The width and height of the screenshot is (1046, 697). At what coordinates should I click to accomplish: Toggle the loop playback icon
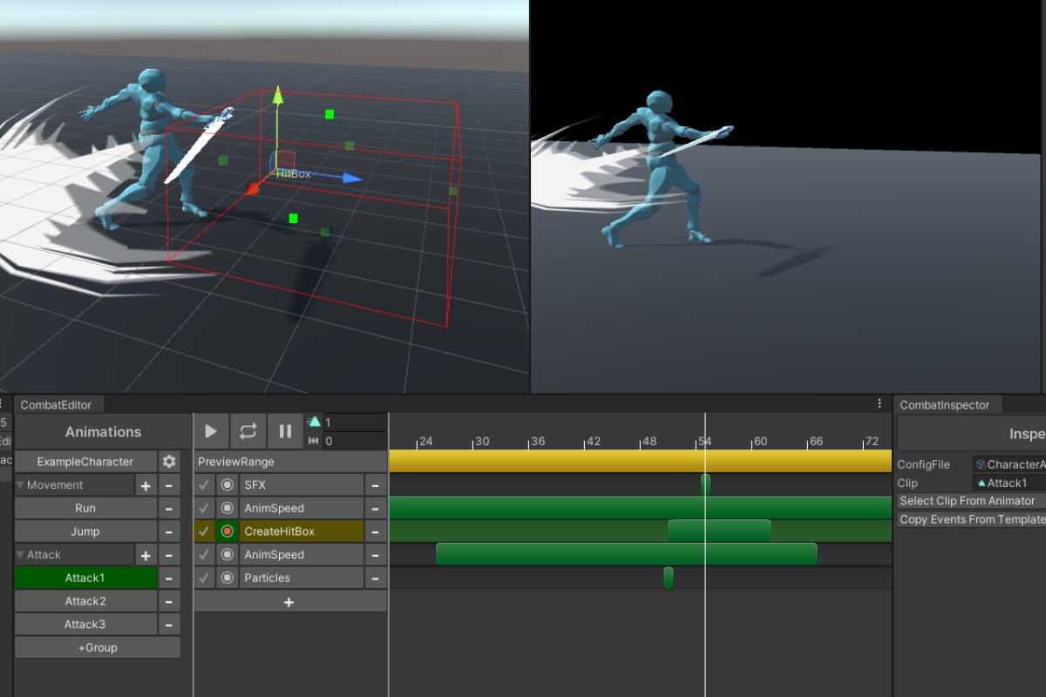click(248, 431)
